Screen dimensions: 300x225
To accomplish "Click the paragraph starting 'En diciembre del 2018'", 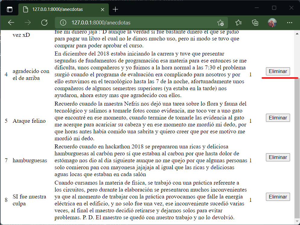I will (x=150, y=74).
